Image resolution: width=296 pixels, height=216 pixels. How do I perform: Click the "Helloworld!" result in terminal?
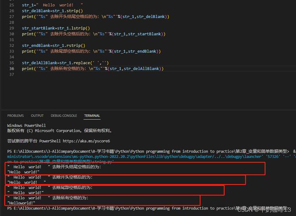pos(21,203)
